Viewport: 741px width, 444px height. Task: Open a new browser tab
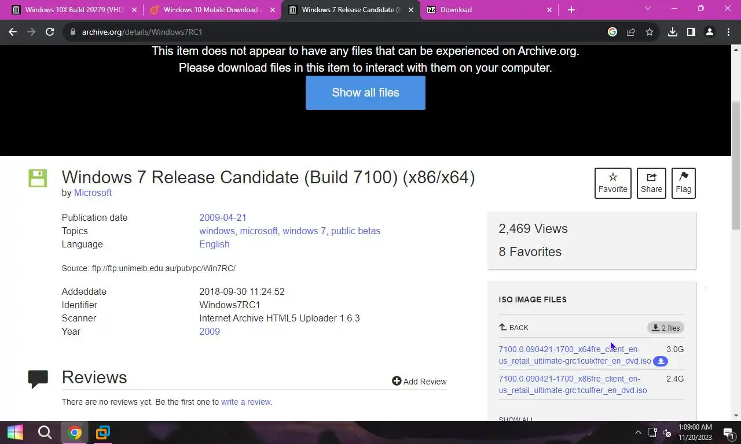tap(571, 10)
